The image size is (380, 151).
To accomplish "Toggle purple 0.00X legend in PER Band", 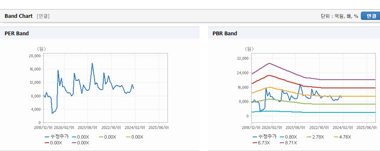I will click(x=80, y=143).
